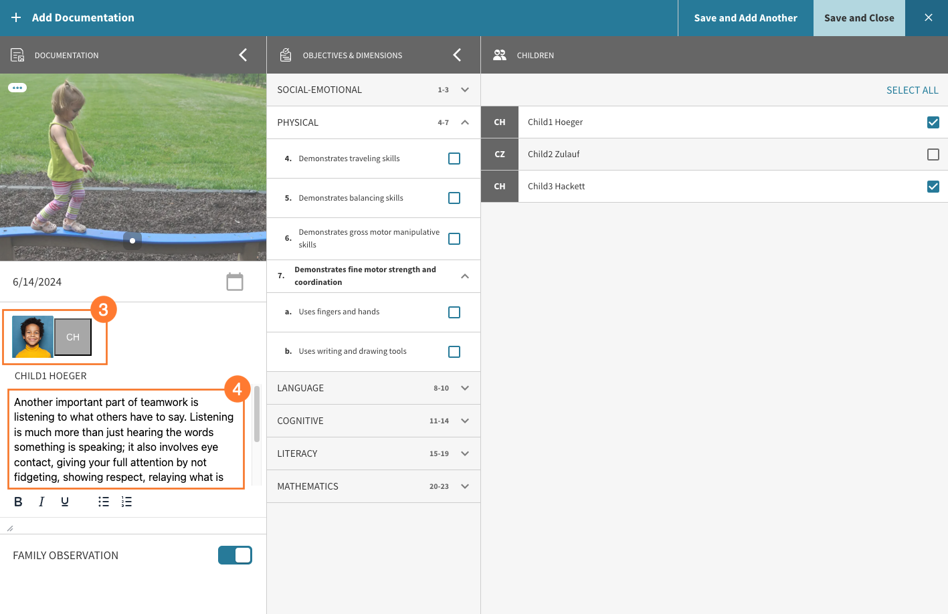Click the Objectives & Dimensions clipboard icon
This screenshot has width=948, height=614.
286,55
